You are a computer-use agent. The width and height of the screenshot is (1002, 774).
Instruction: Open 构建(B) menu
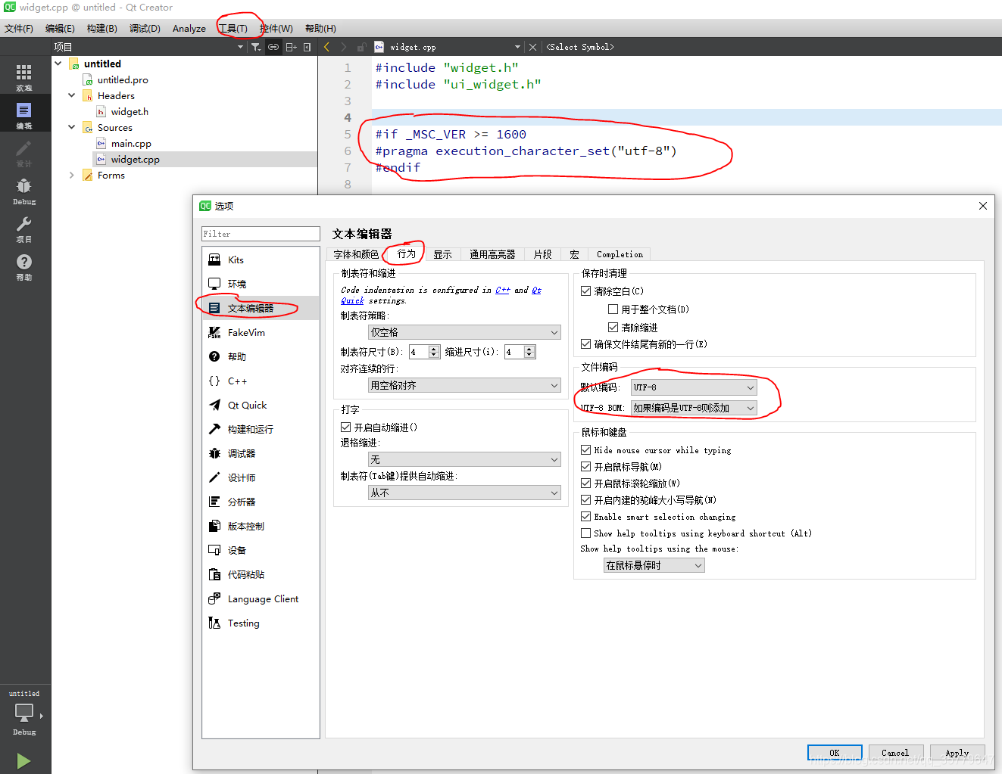click(x=101, y=29)
